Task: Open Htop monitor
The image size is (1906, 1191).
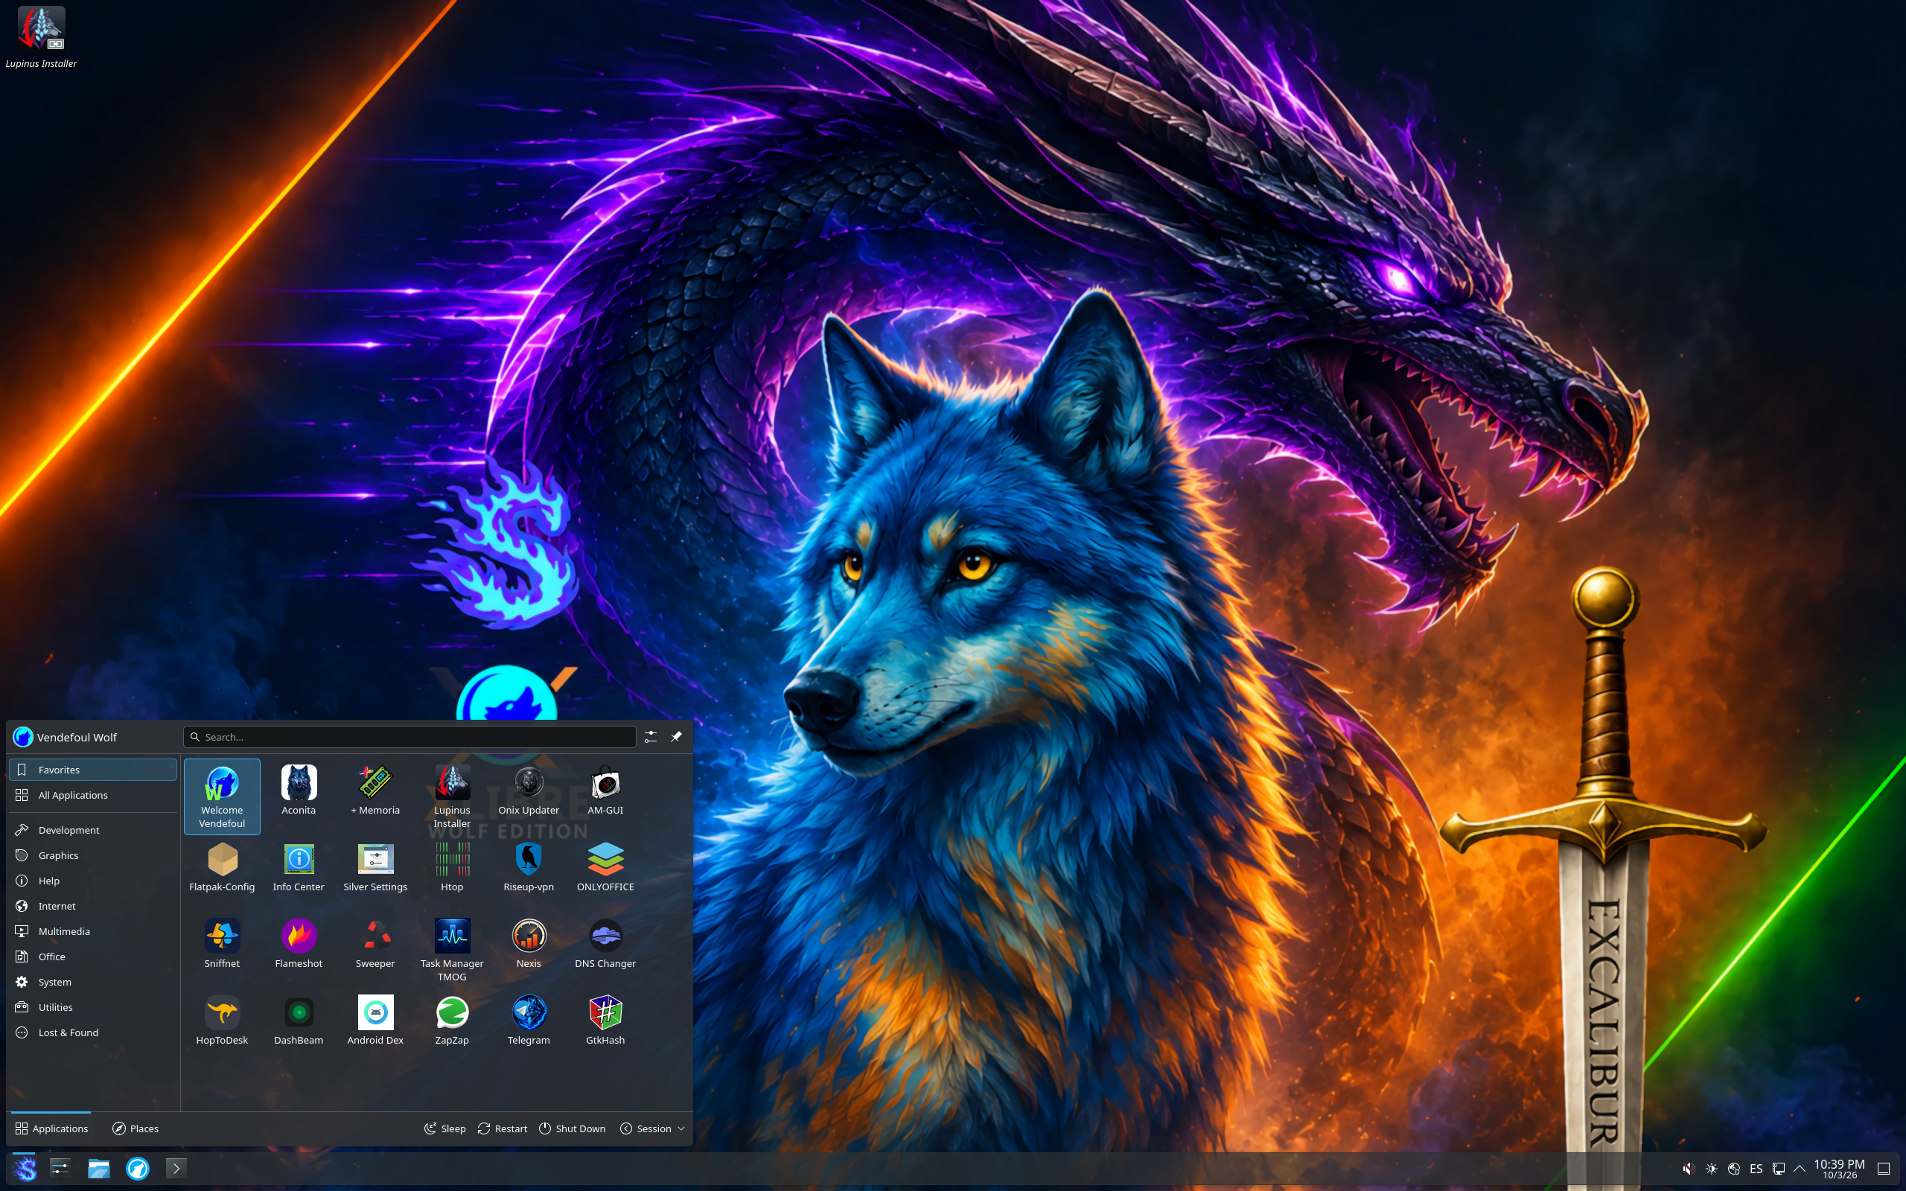Action: [x=452, y=866]
